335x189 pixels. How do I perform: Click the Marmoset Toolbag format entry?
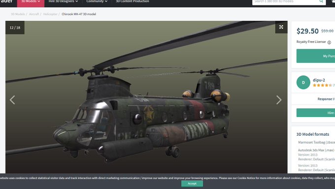click(316, 142)
